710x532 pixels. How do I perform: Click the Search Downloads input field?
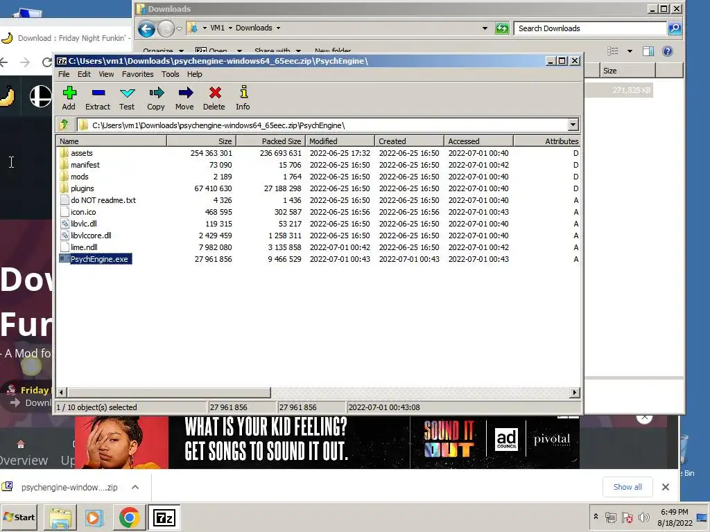[x=591, y=28]
